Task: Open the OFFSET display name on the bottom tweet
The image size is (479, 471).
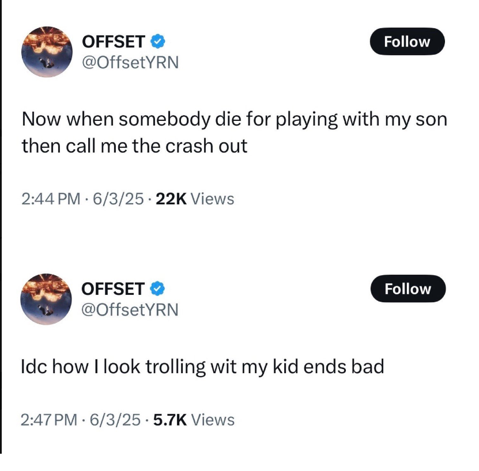Action: pyautogui.click(x=114, y=288)
